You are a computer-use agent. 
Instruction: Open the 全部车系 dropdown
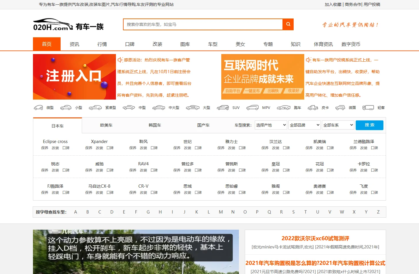[x=338, y=125]
